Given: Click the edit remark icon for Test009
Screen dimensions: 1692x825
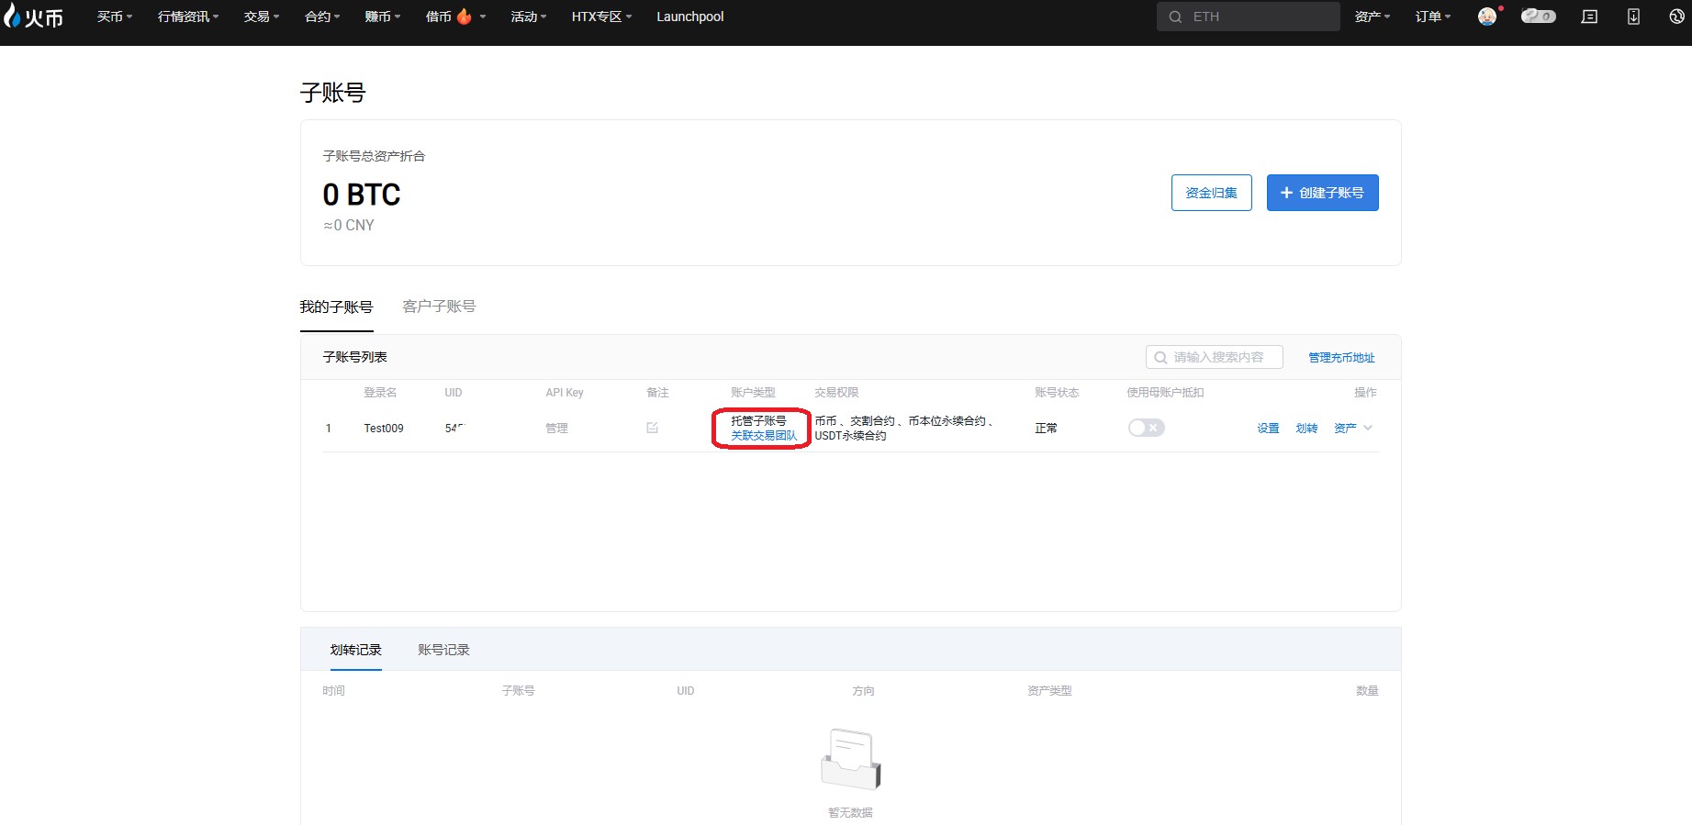Looking at the screenshot, I should click(652, 428).
